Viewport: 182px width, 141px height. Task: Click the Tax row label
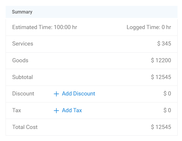[16, 110]
